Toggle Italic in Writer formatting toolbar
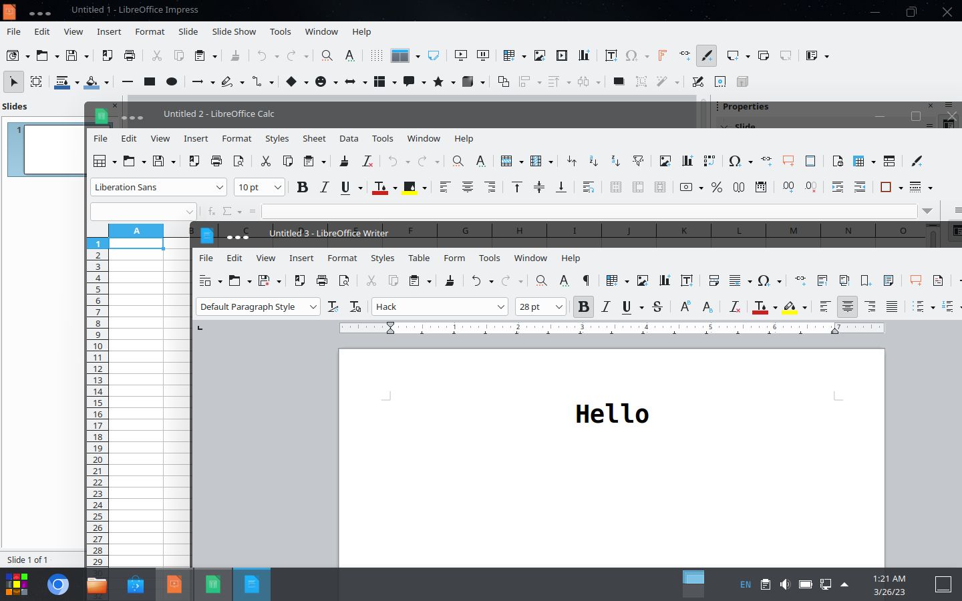 coord(606,307)
